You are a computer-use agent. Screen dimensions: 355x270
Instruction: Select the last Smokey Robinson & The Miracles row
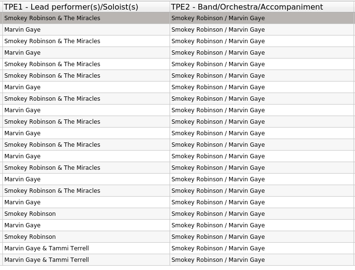52,191
